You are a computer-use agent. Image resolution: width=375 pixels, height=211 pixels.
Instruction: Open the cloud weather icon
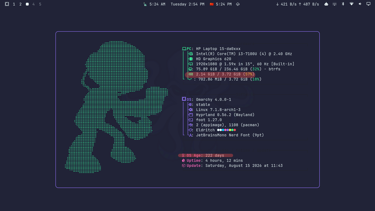pyautogui.click(x=238, y=4)
